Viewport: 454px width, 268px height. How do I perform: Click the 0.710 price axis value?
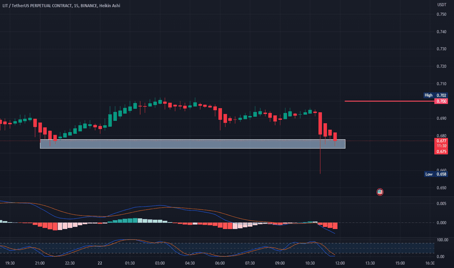[441, 84]
